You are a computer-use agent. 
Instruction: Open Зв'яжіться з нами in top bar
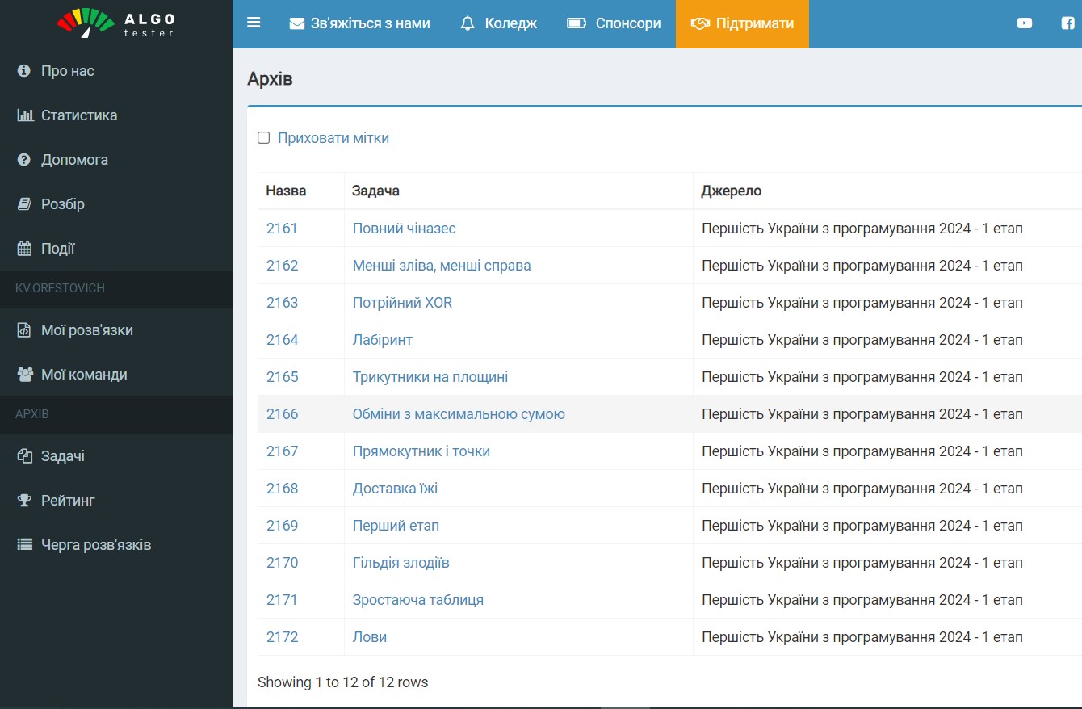pyautogui.click(x=359, y=23)
